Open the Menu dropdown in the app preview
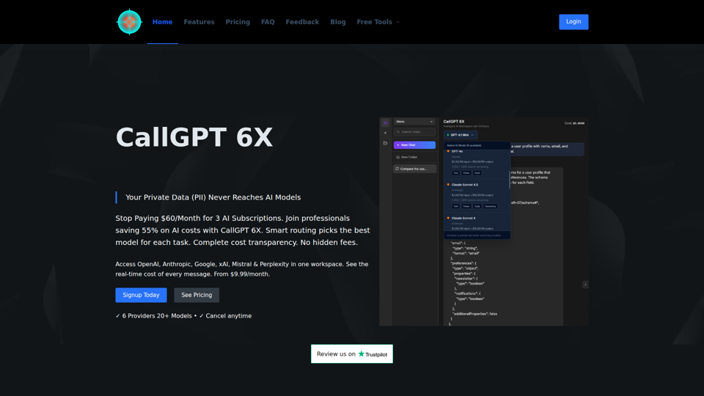 414,122
